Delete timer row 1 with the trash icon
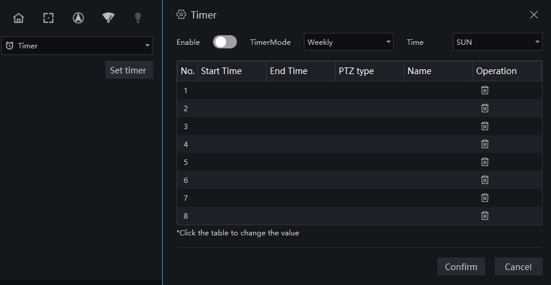Image resolution: width=551 pixels, height=285 pixels. 485,90
